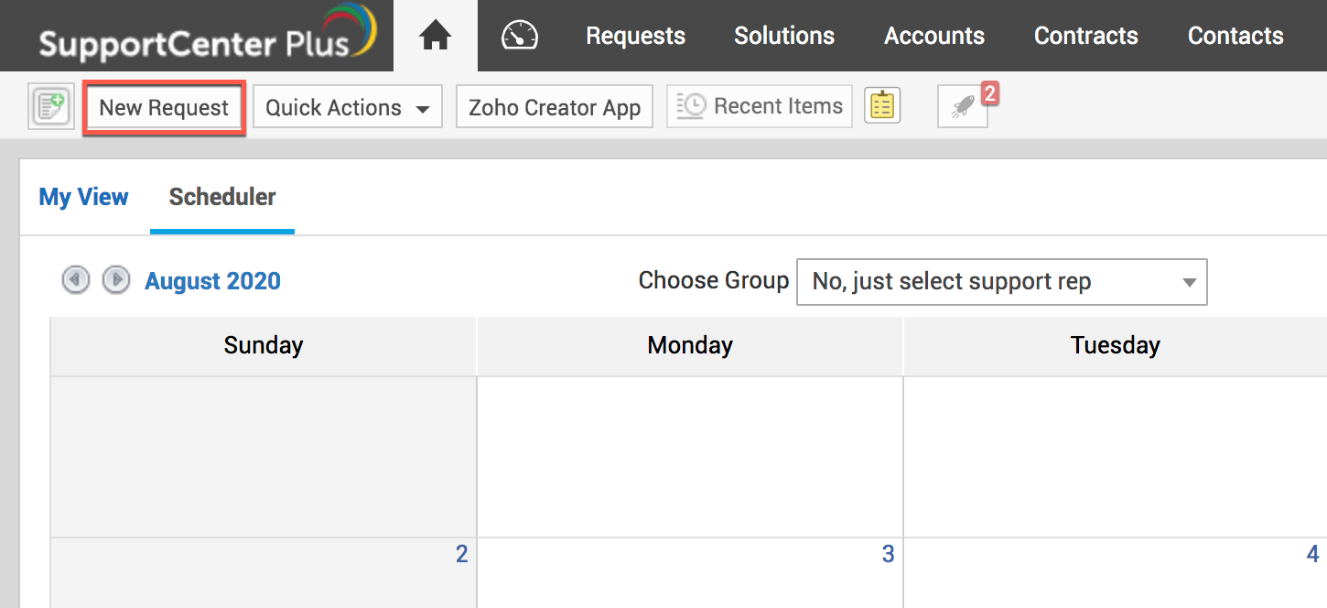The image size is (1327, 608).
Task: Go to the previous month arrow
Action: click(x=76, y=280)
